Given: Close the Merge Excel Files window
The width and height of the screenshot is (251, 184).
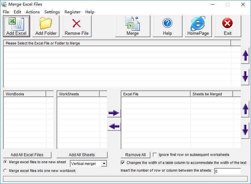Looking at the screenshot, I should 243,4.
